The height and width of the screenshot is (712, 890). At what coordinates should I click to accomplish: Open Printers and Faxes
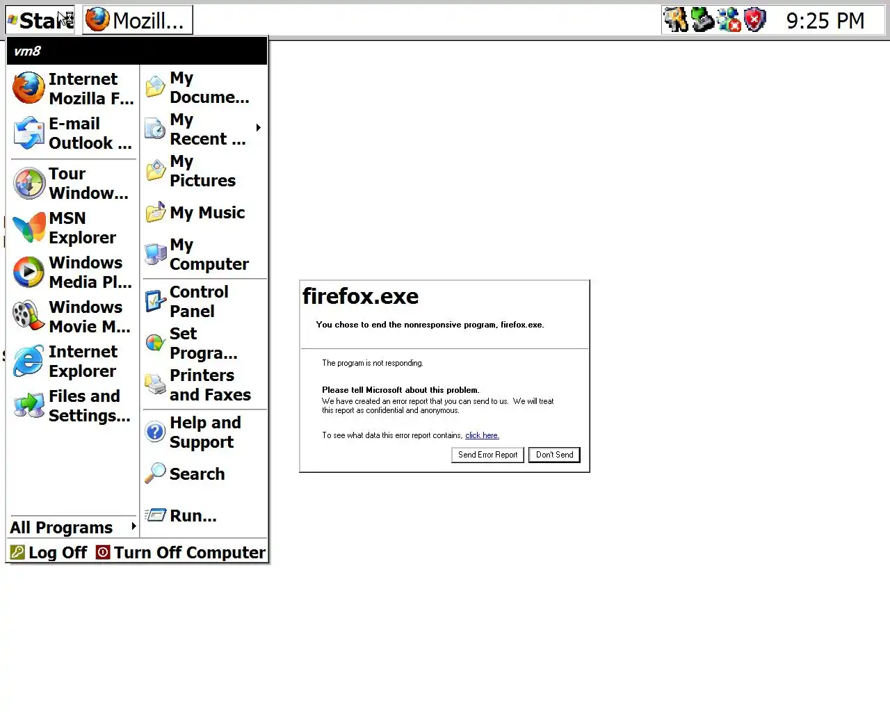point(204,385)
